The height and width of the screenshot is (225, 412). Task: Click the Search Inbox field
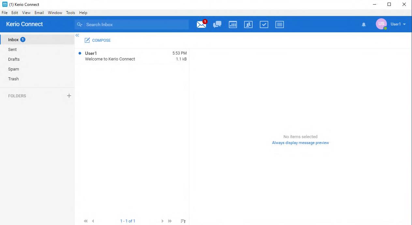click(135, 24)
